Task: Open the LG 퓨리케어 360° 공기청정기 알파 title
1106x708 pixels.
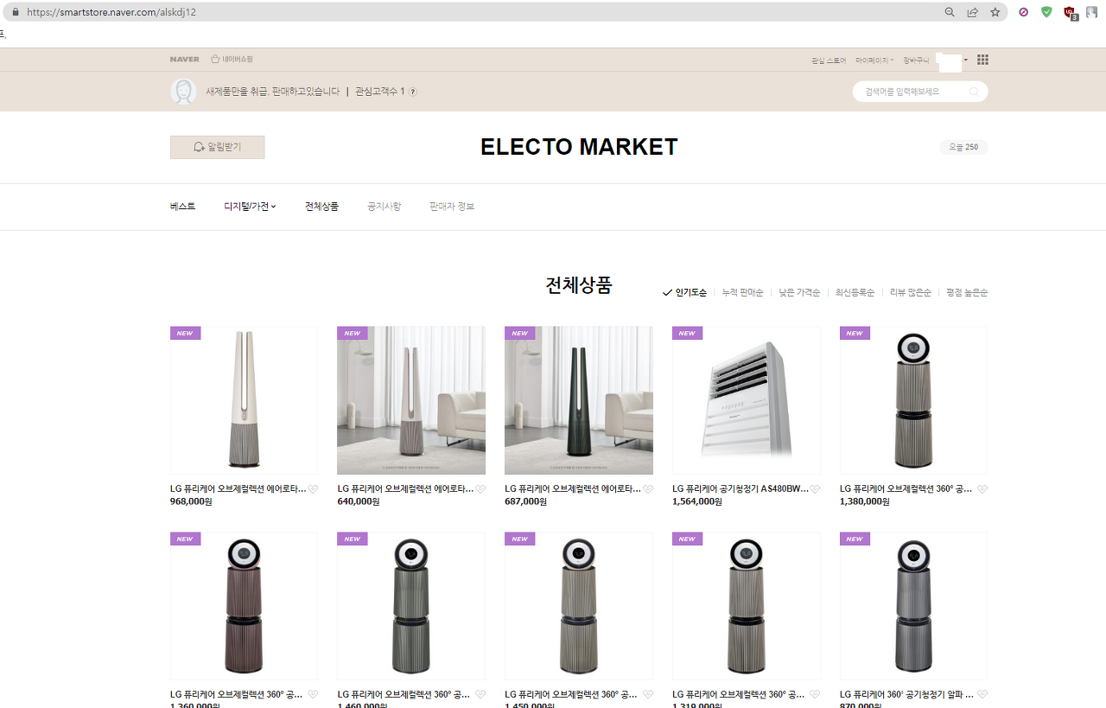Action: click(908, 694)
